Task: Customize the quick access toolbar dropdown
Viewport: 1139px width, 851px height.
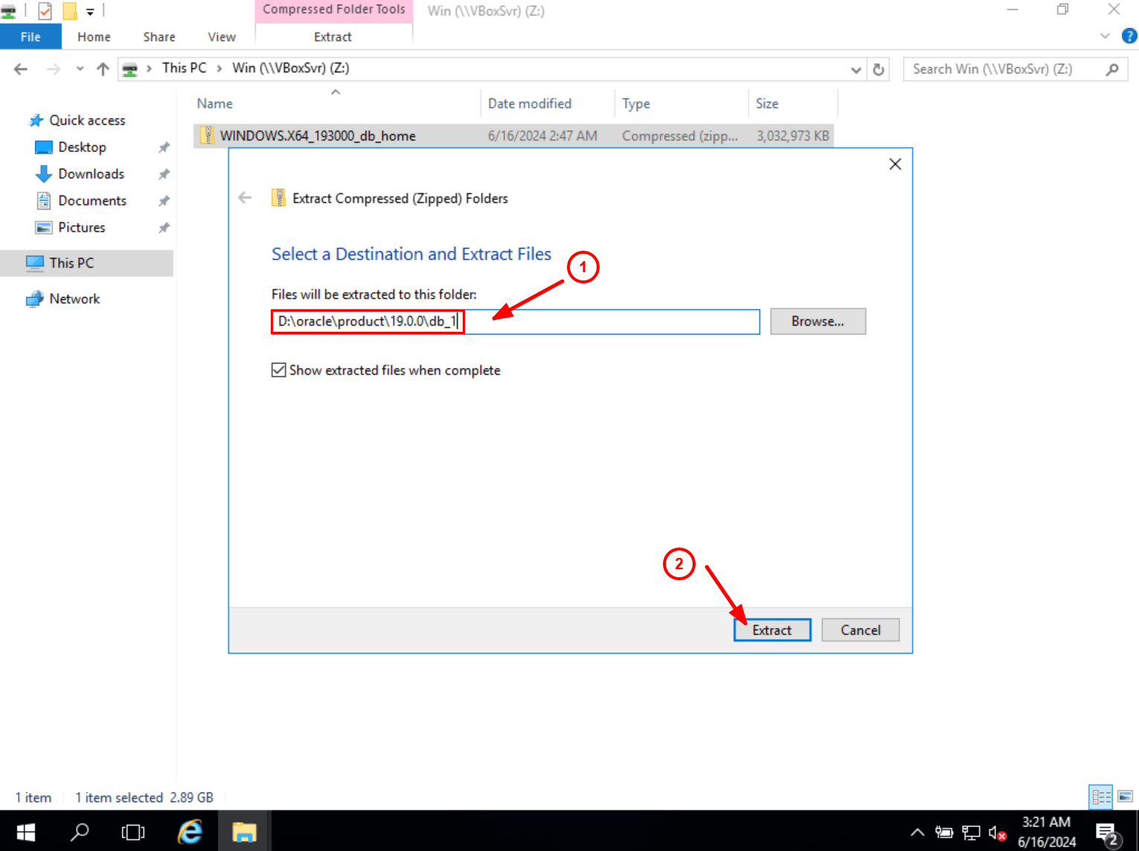Action: (x=90, y=10)
